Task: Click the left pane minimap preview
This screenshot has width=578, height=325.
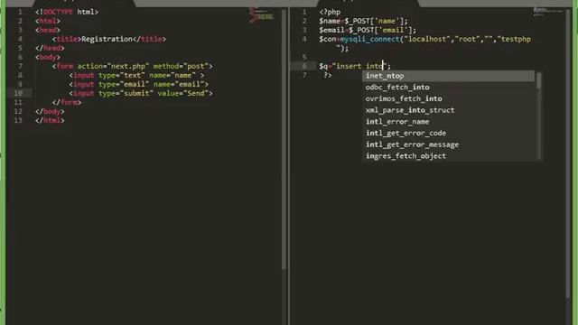Action: click(x=262, y=15)
